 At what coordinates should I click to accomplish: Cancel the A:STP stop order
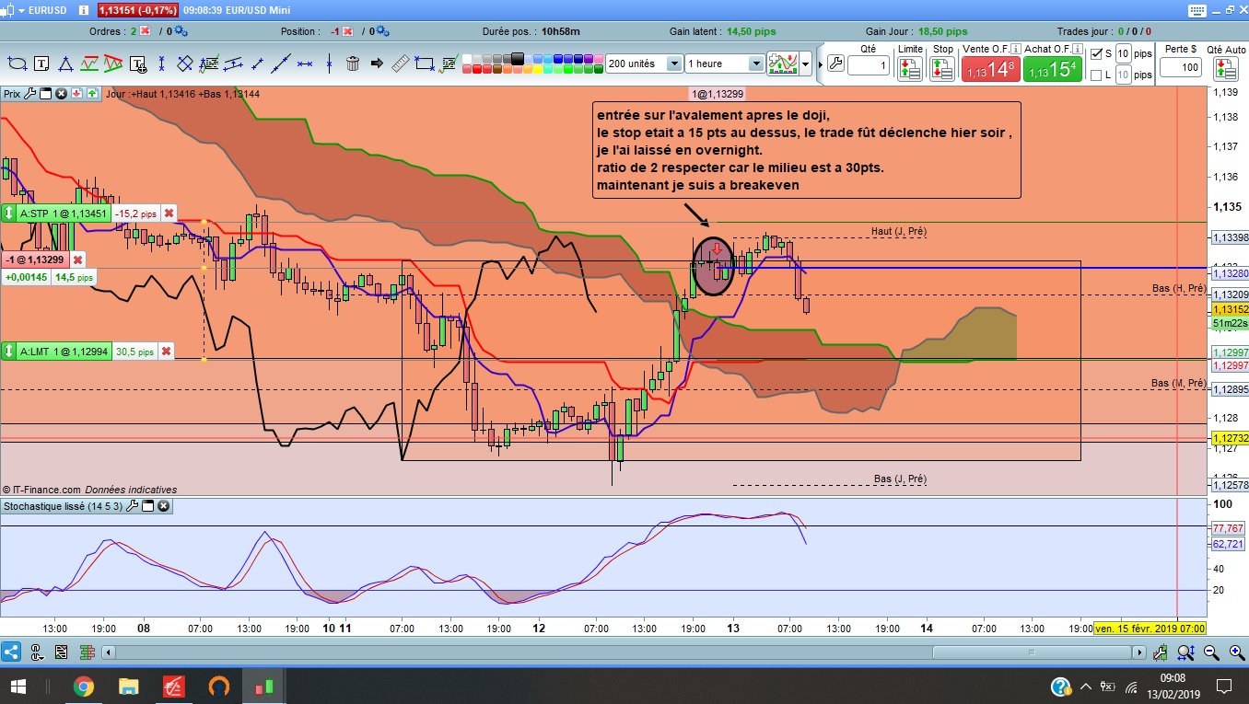tap(169, 214)
